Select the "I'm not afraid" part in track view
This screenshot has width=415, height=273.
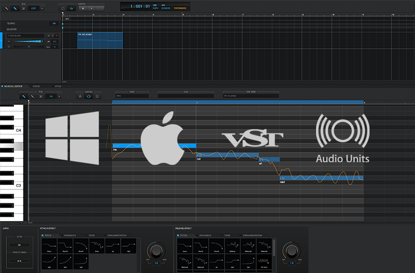(100, 41)
